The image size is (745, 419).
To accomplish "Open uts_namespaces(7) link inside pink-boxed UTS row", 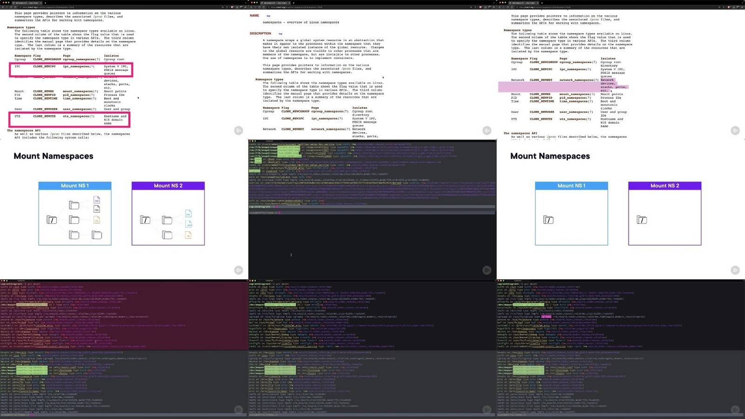I will coord(79,116).
